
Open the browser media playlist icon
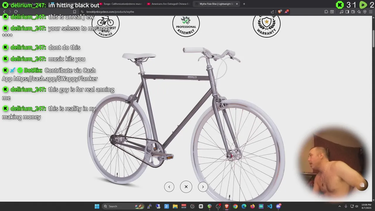(x=341, y=12)
